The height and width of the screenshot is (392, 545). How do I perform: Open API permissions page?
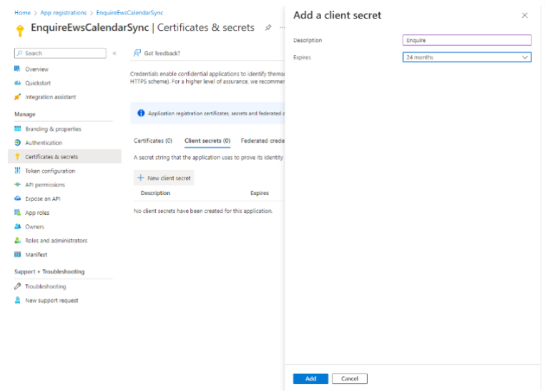[45, 184]
